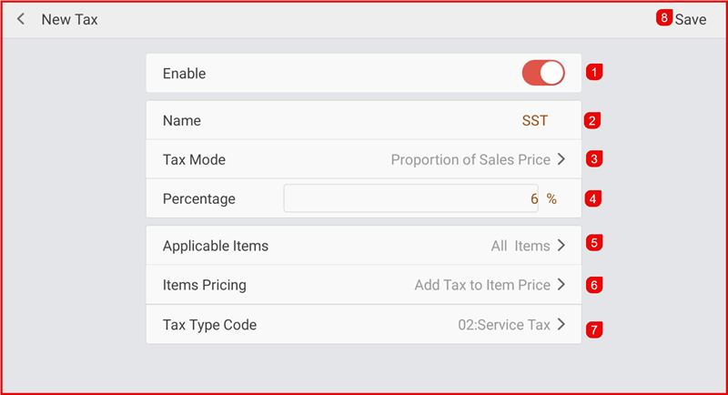The width and height of the screenshot is (728, 395).
Task: Click the red number 7 marker
Action: click(x=594, y=329)
